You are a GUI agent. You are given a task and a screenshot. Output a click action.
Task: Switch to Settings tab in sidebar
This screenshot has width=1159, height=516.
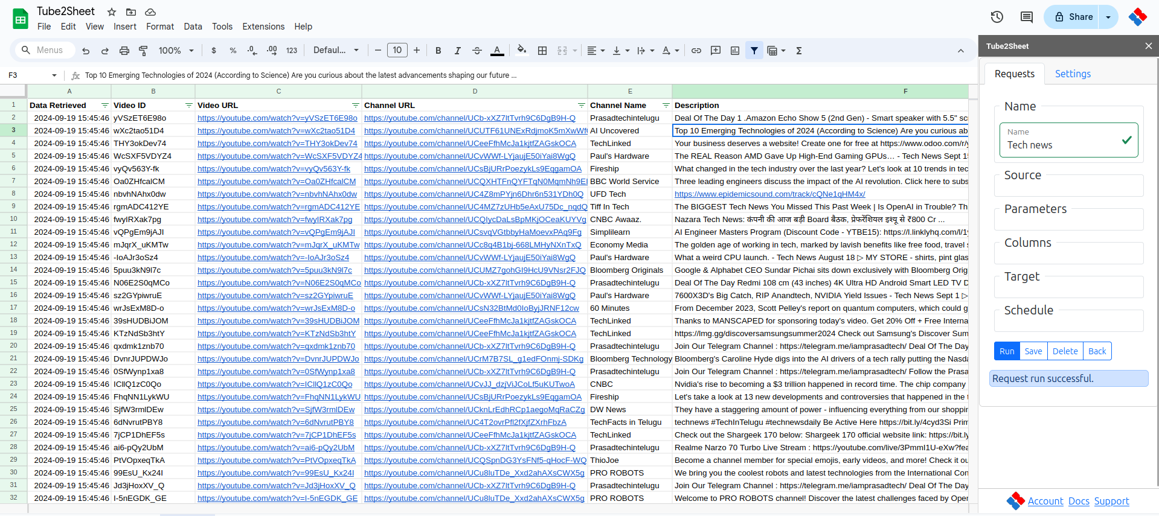coord(1073,74)
